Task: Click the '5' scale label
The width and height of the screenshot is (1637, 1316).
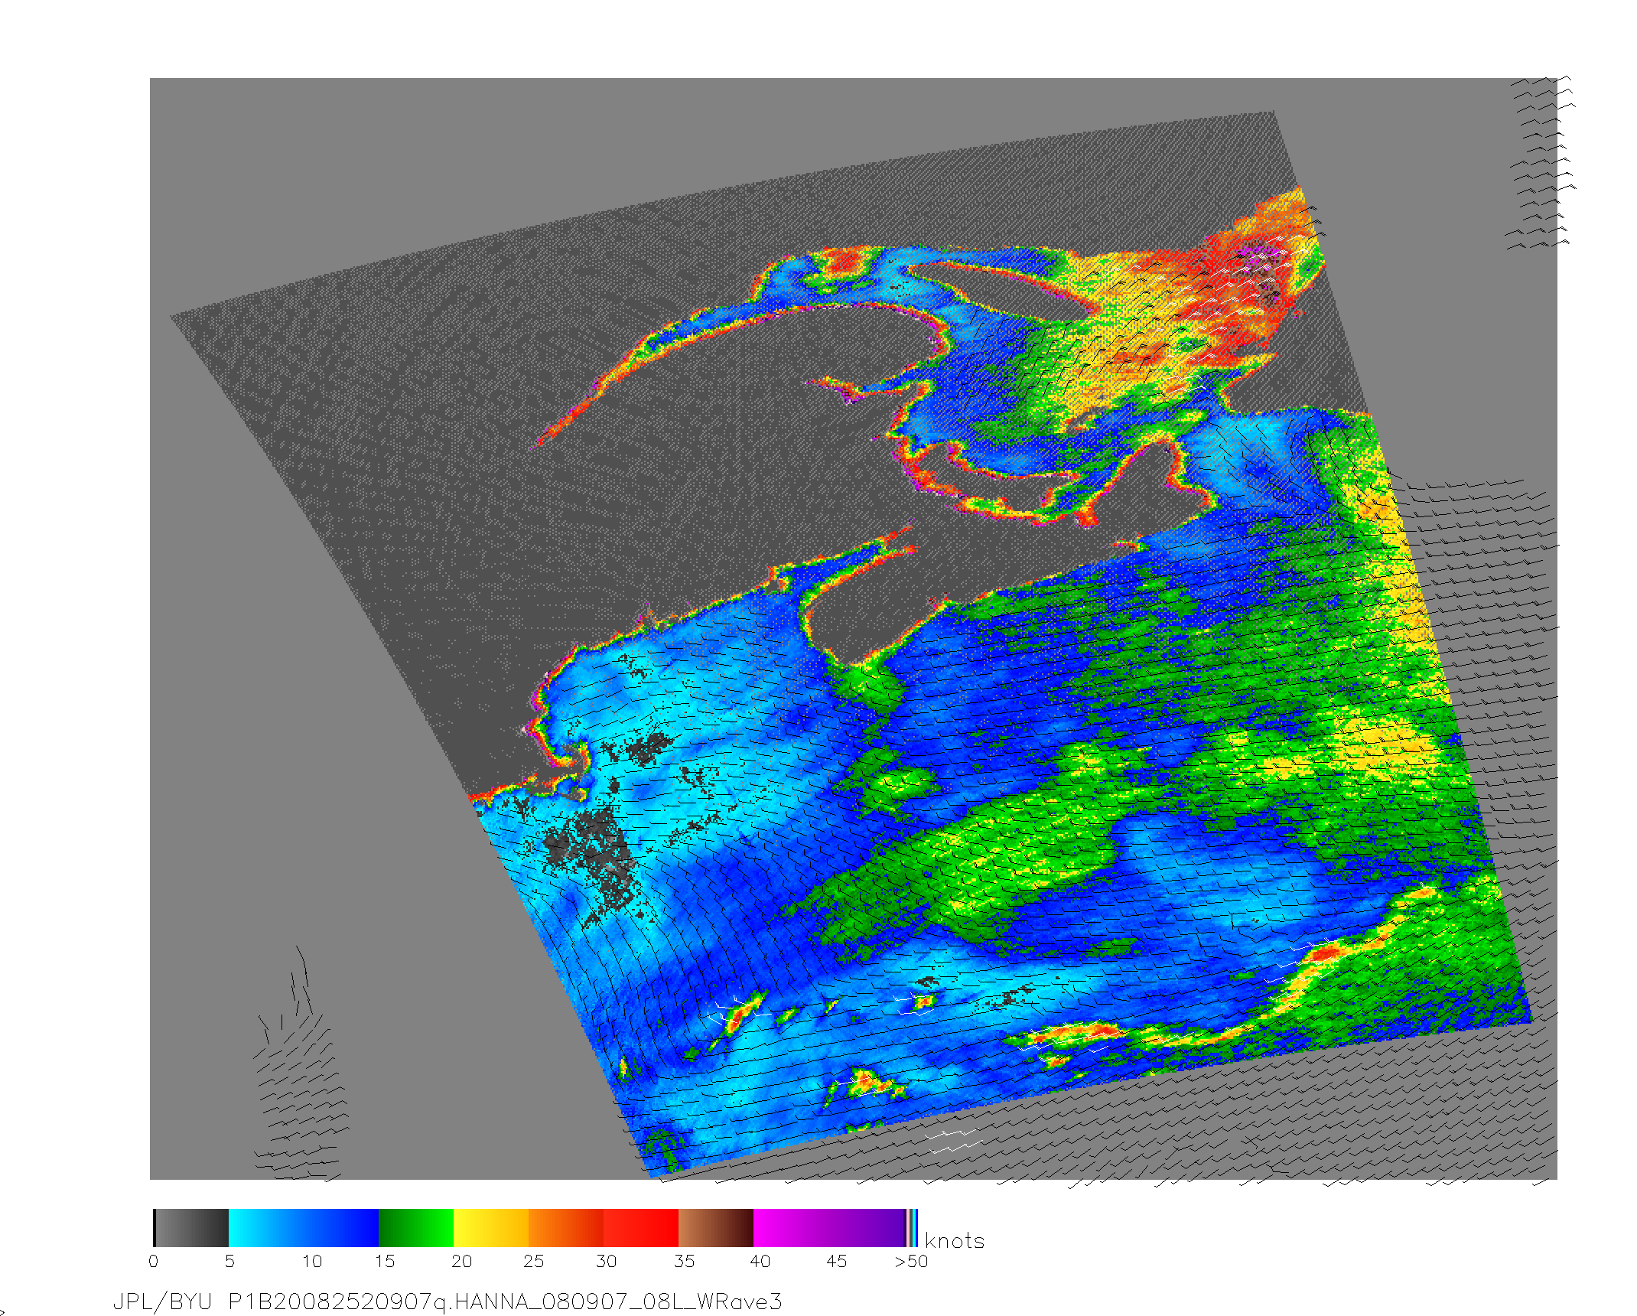Action: pyautogui.click(x=229, y=1262)
